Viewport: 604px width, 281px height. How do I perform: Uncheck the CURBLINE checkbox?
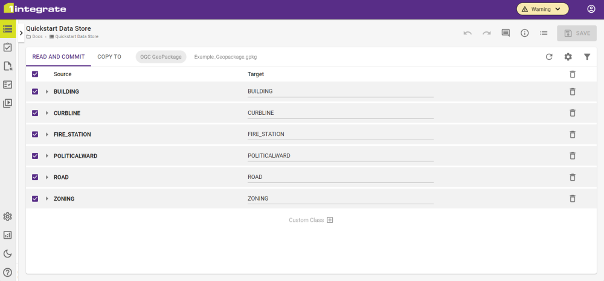click(35, 113)
